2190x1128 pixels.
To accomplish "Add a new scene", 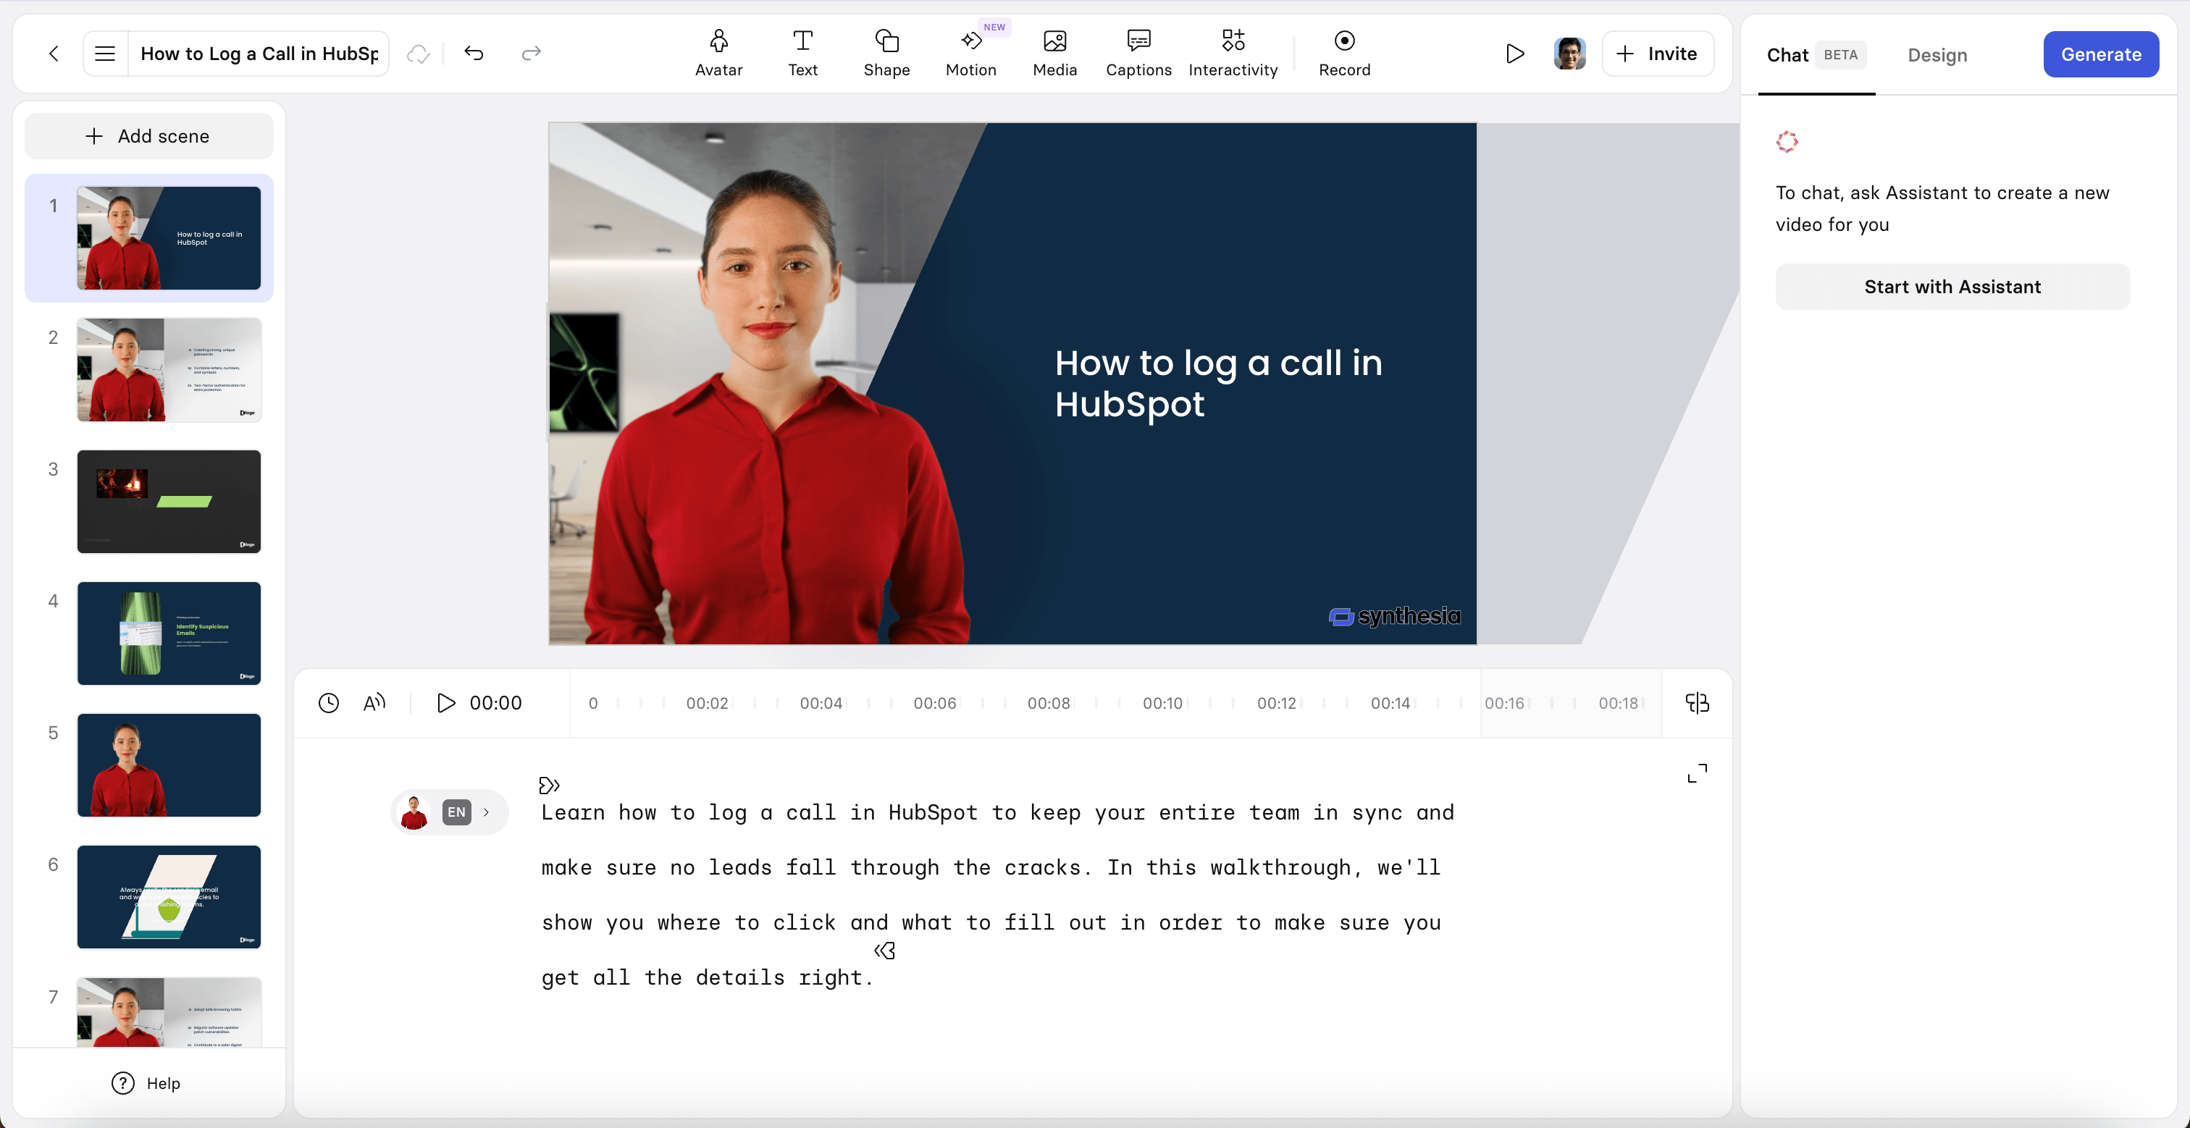I will 148,136.
